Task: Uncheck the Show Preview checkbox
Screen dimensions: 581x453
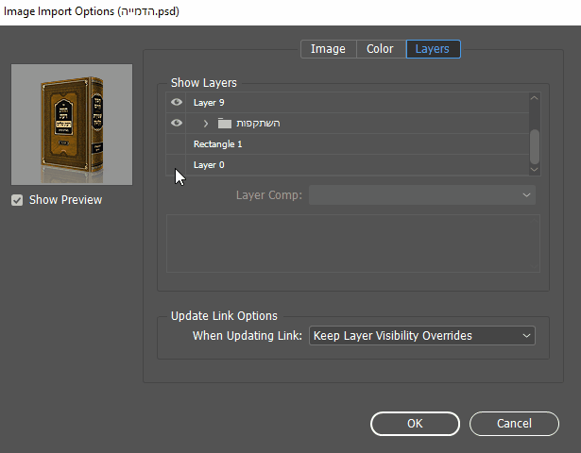Action: click(x=17, y=200)
